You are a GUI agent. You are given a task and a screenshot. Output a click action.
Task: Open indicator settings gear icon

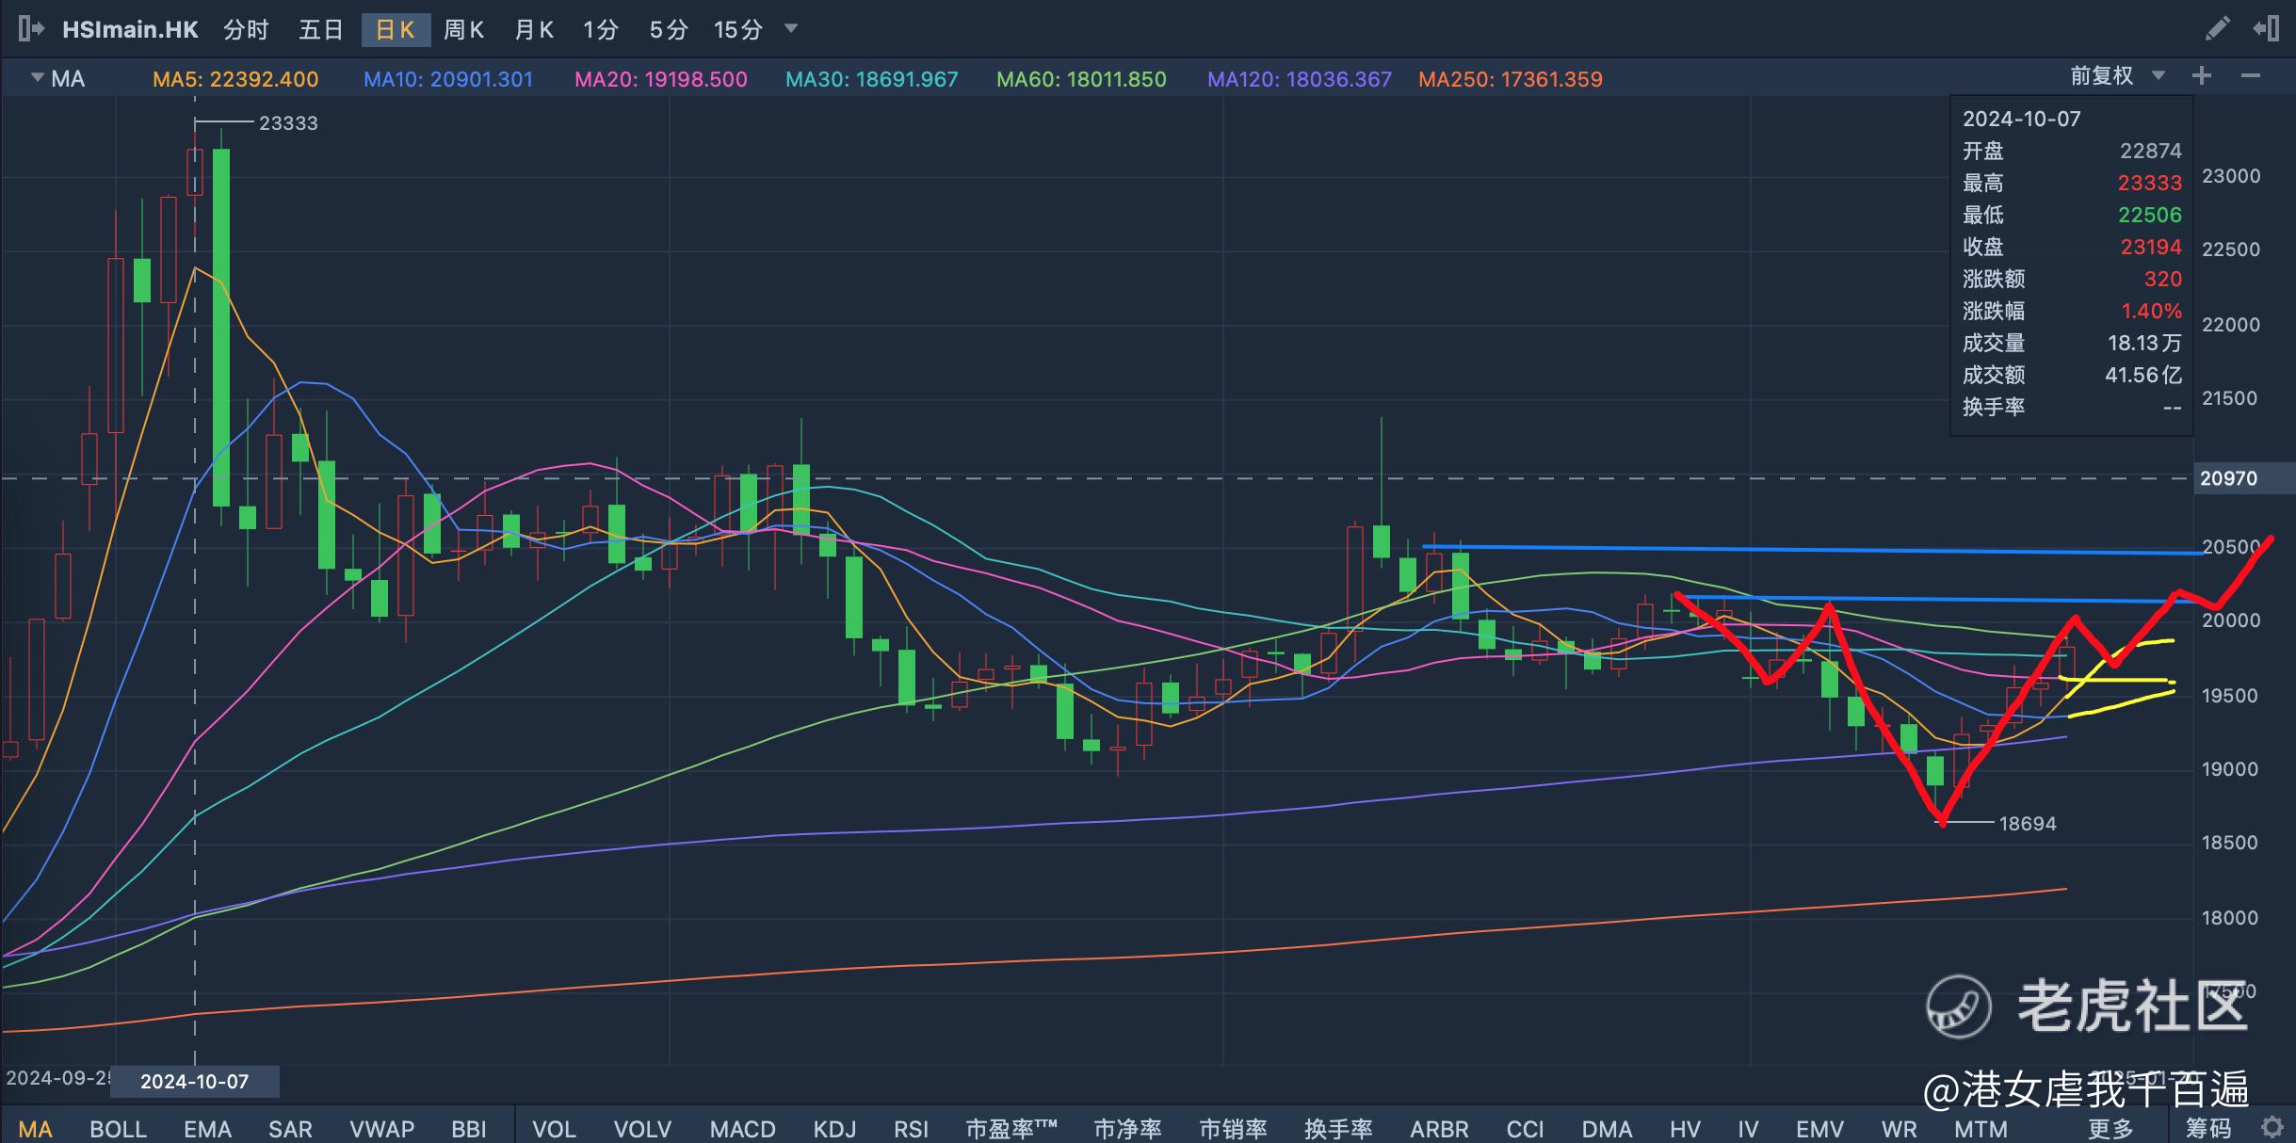click(2272, 1126)
